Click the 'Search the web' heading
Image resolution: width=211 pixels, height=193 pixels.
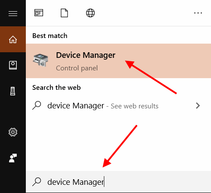coord(56,88)
